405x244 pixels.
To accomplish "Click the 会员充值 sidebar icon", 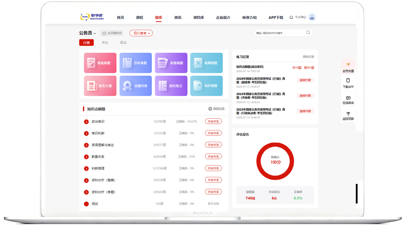I will tap(348, 64).
